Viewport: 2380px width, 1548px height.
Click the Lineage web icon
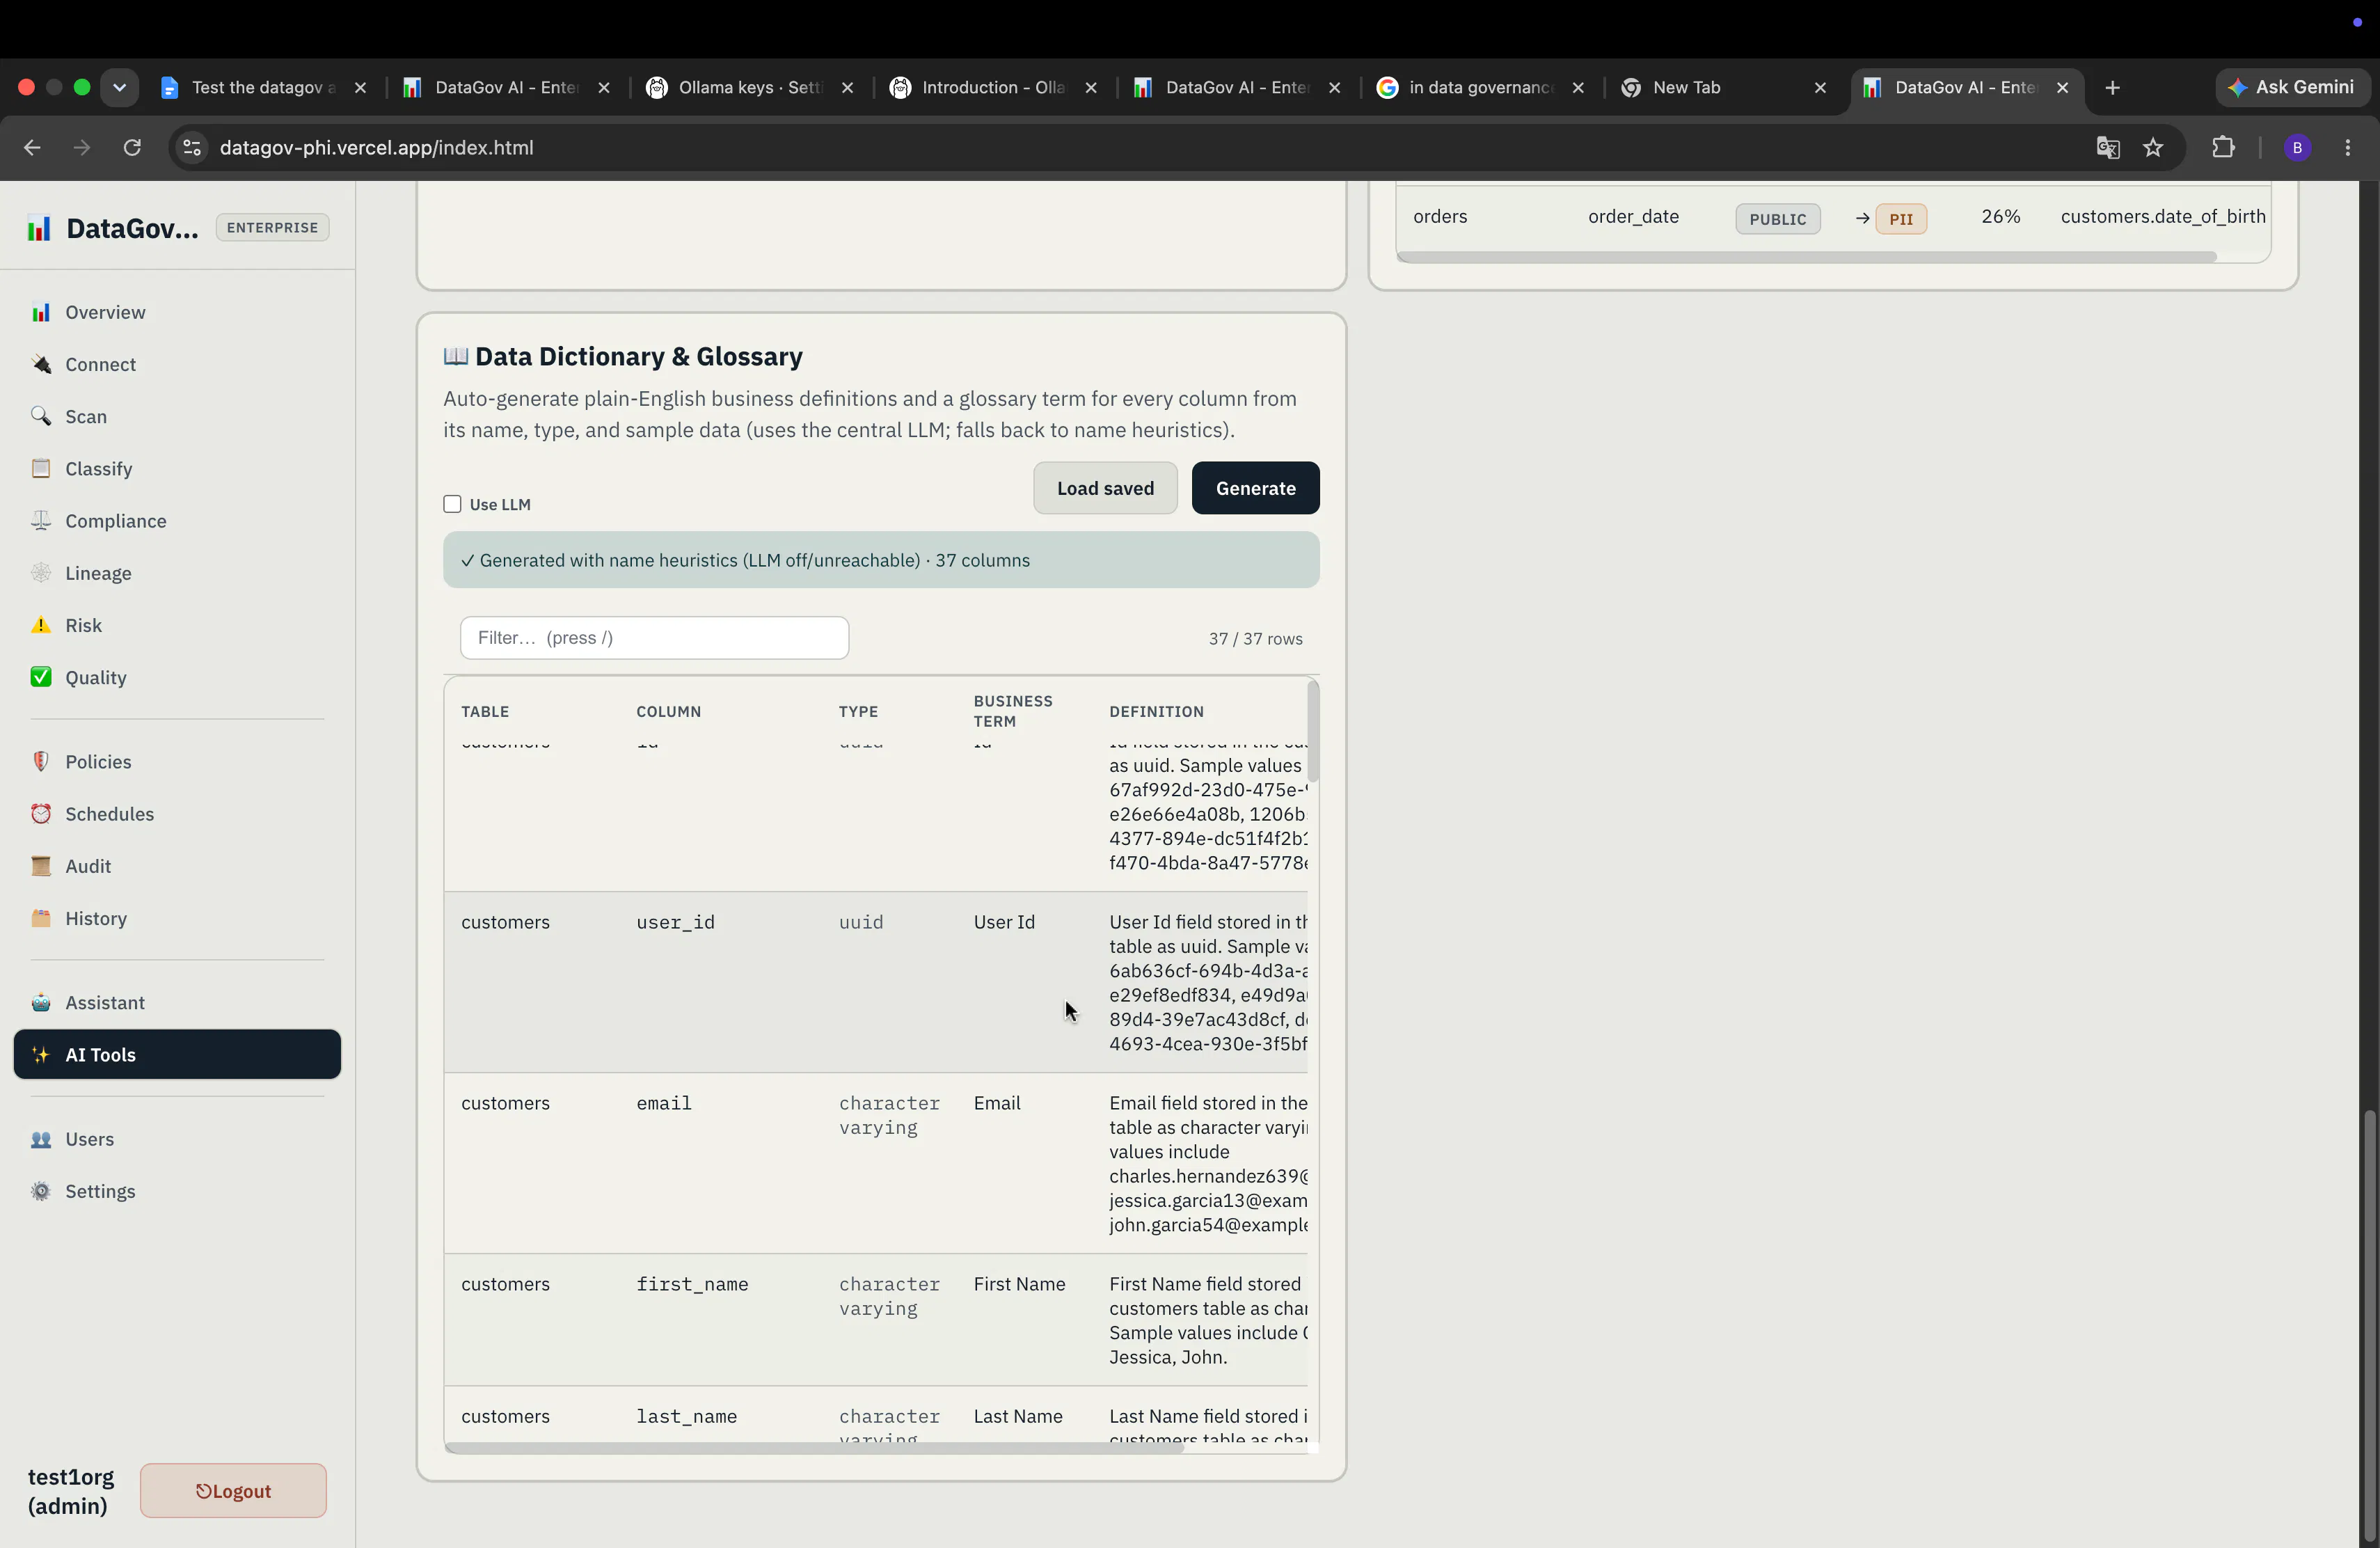41,572
